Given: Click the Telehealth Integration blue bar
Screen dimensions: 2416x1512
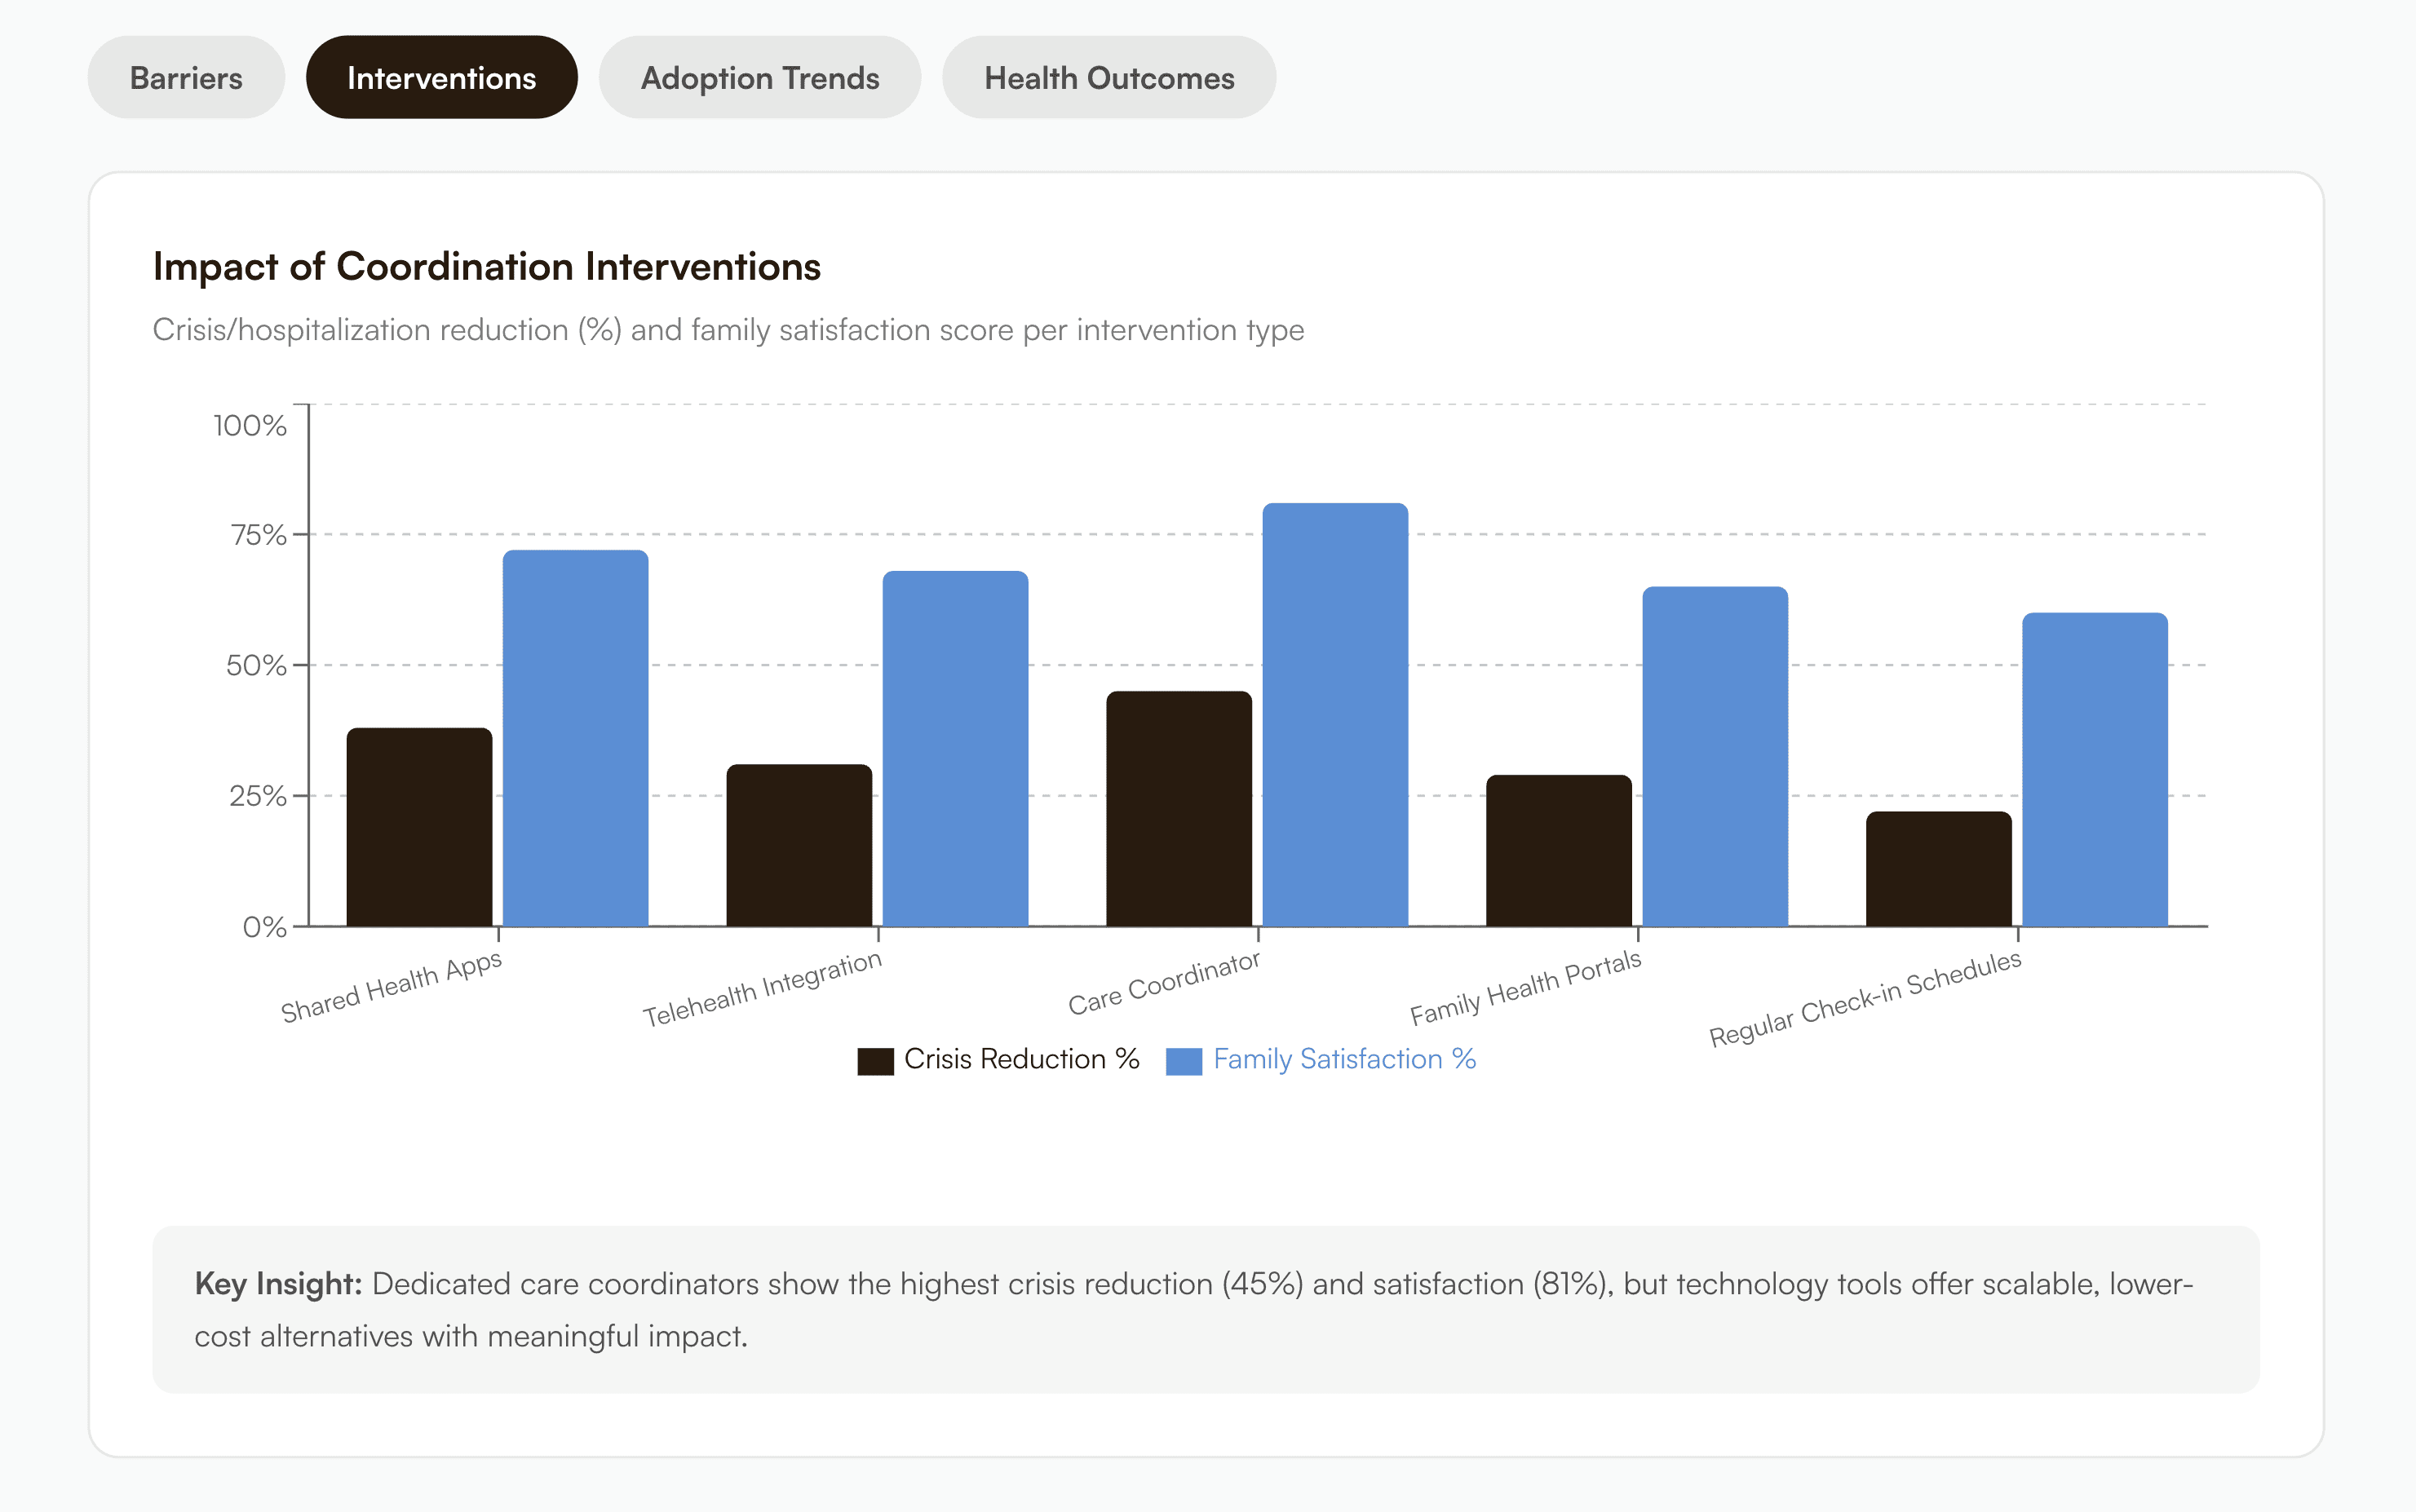Looking at the screenshot, I should (x=955, y=748).
